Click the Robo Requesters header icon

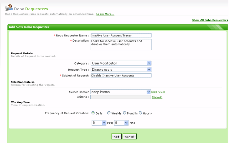point(9,8)
